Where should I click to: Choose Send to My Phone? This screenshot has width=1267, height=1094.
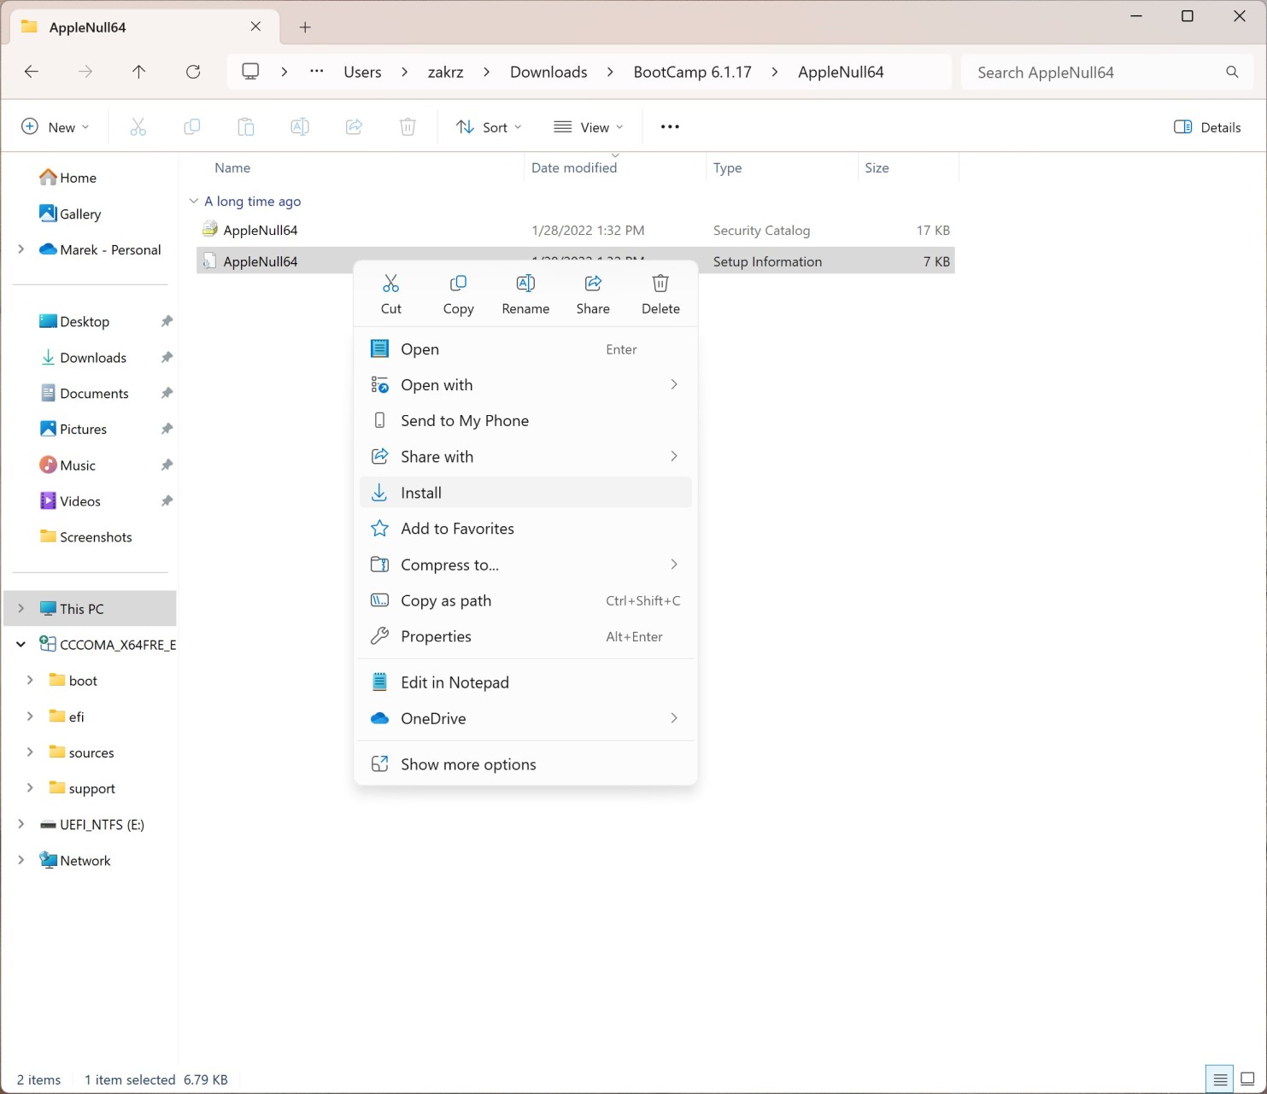[x=525, y=421]
